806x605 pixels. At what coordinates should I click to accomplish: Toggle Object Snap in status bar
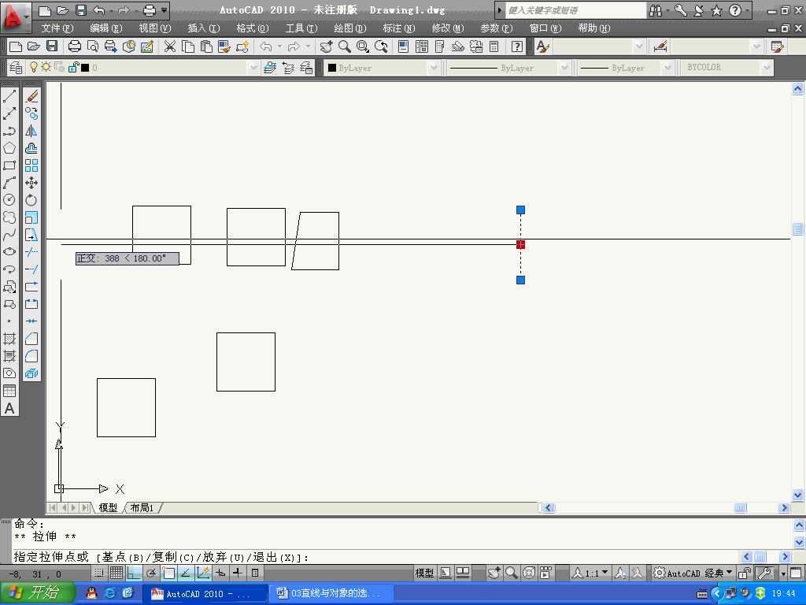pyautogui.click(x=168, y=573)
